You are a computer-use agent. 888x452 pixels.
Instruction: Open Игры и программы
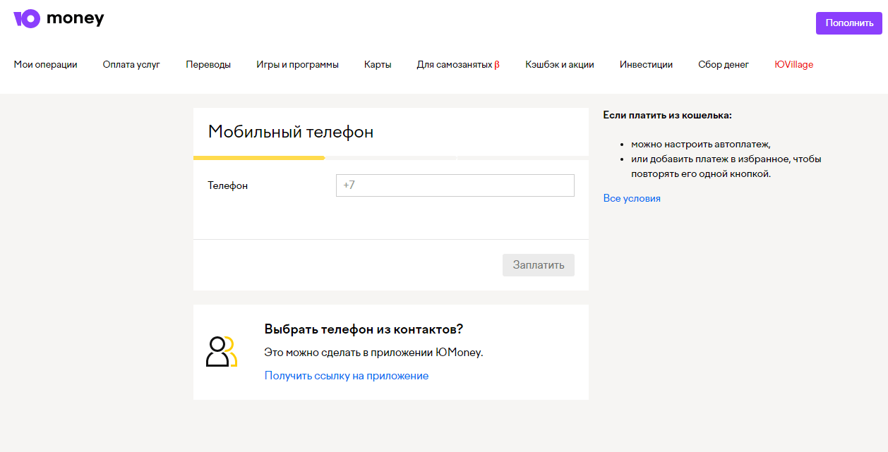pyautogui.click(x=297, y=64)
